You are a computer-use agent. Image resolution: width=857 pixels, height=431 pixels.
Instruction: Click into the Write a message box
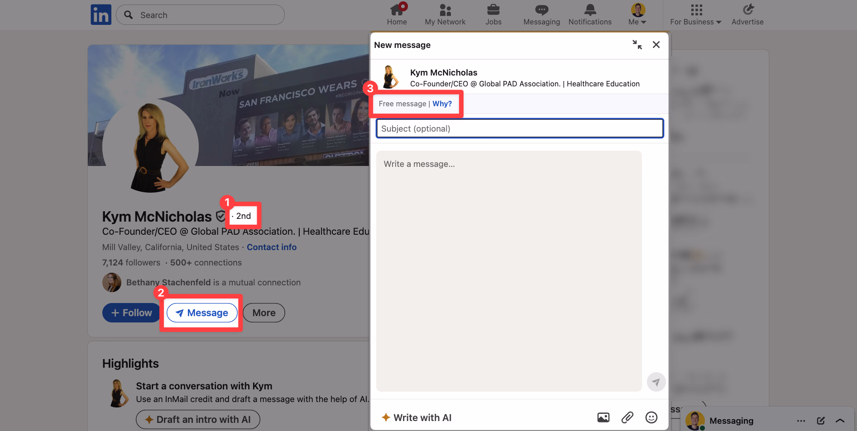tap(509, 271)
